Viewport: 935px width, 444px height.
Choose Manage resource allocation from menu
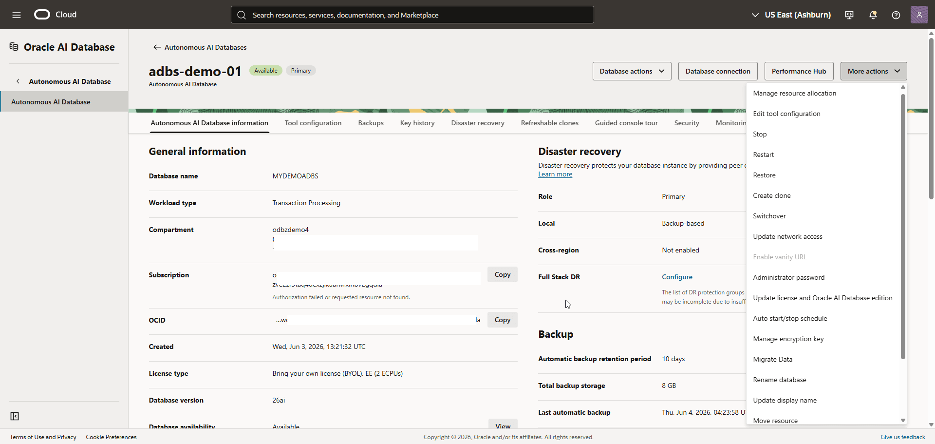823,93
